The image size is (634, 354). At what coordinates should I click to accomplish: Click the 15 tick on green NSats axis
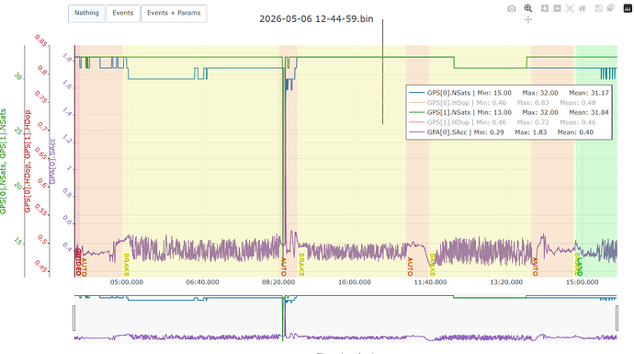[17, 242]
